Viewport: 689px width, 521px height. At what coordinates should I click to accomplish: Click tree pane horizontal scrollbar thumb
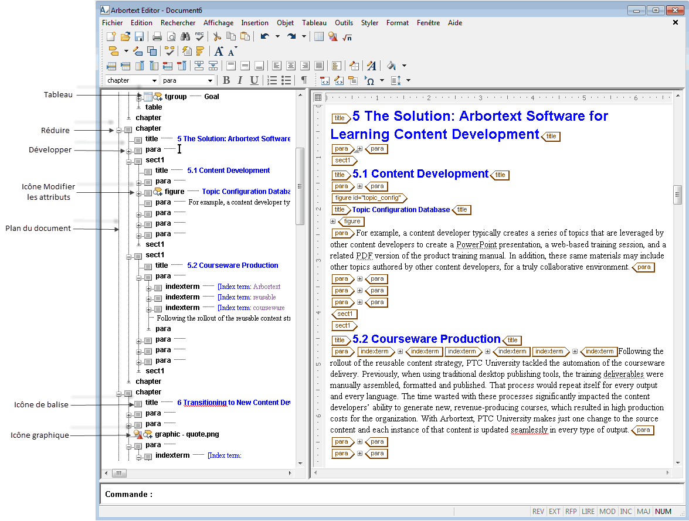coord(119,473)
